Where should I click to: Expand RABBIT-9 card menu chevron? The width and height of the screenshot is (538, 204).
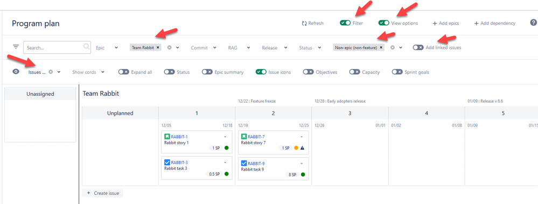[x=302, y=163]
